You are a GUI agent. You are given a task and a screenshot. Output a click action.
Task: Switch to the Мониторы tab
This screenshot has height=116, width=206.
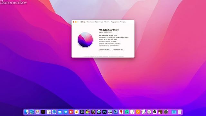90,22
